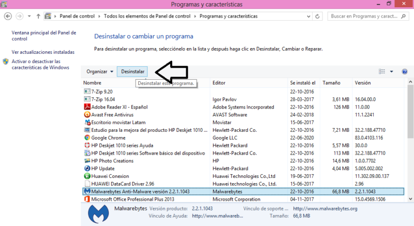Viewport: 414px width, 226px height.
Task: Select Adobe Reader XI - Español entry
Action: [120, 107]
